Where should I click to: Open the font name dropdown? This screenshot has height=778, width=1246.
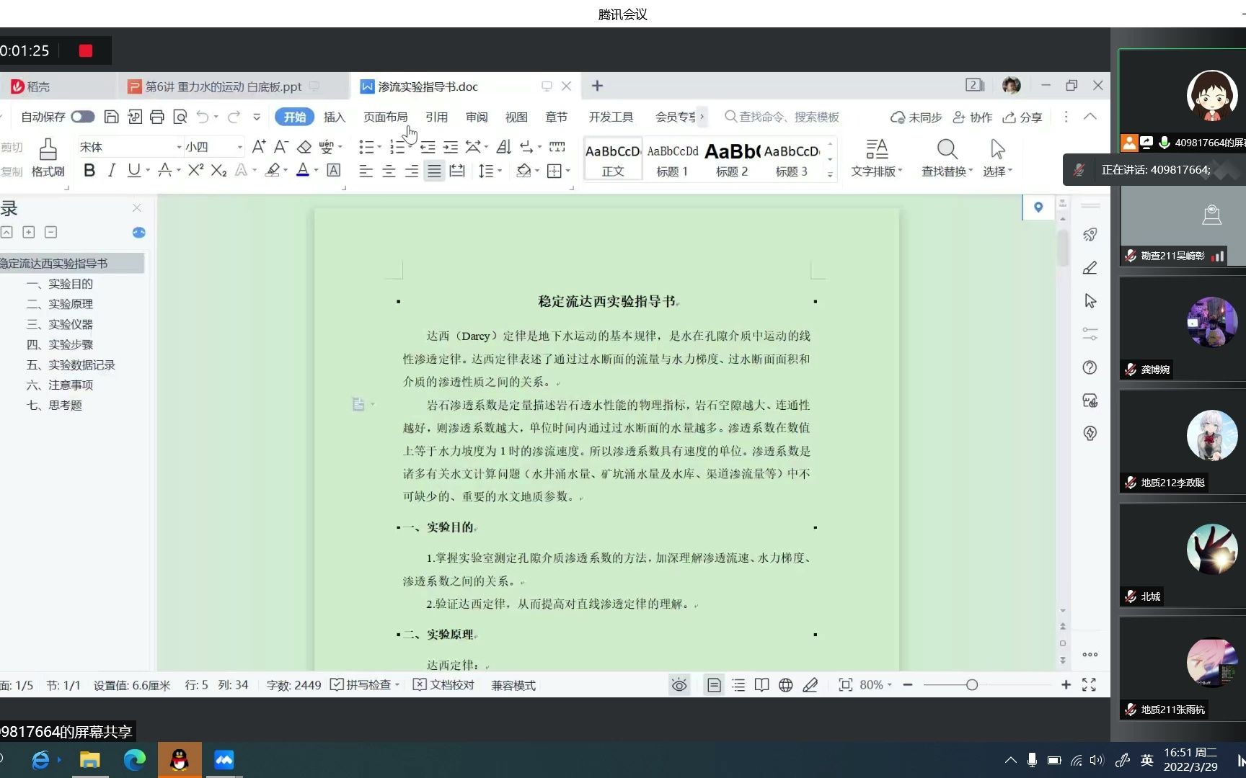pyautogui.click(x=179, y=147)
